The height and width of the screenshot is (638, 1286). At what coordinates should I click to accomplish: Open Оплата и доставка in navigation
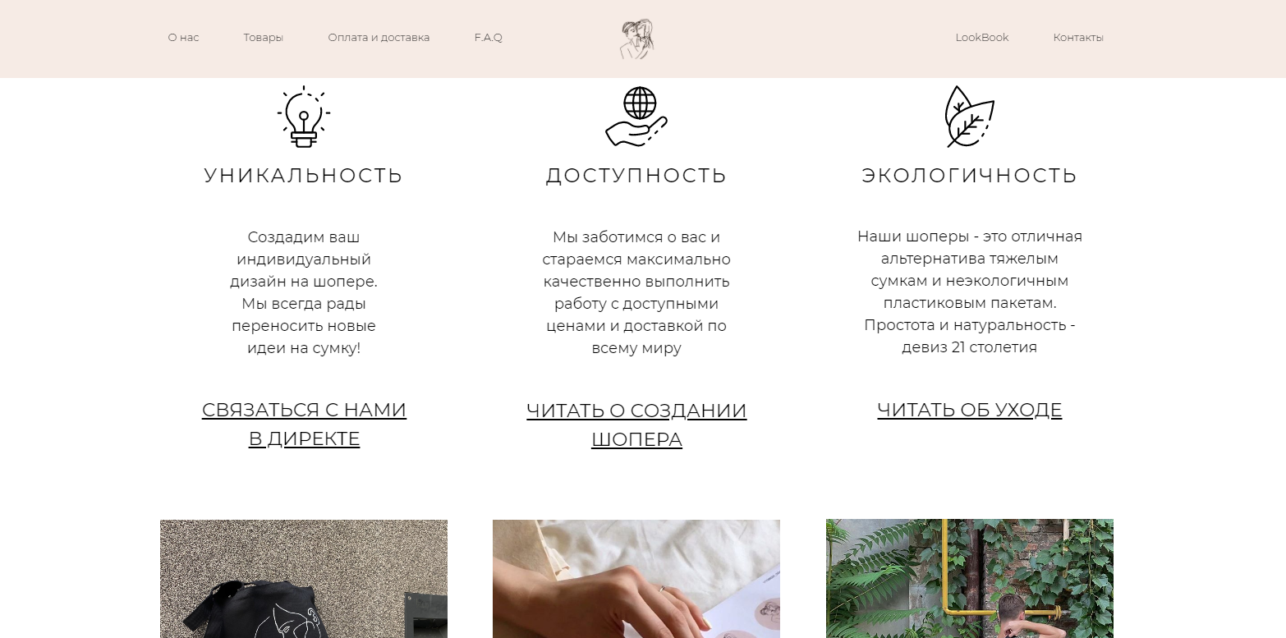click(x=379, y=38)
